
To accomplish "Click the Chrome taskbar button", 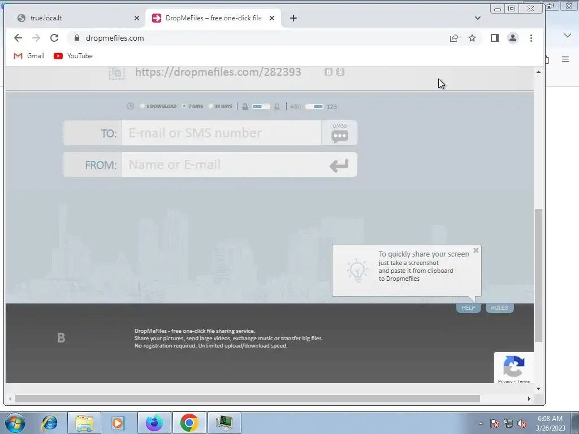I will click(x=189, y=423).
